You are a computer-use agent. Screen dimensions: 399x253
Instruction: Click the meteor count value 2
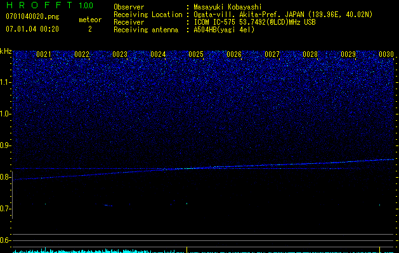[x=89, y=29]
